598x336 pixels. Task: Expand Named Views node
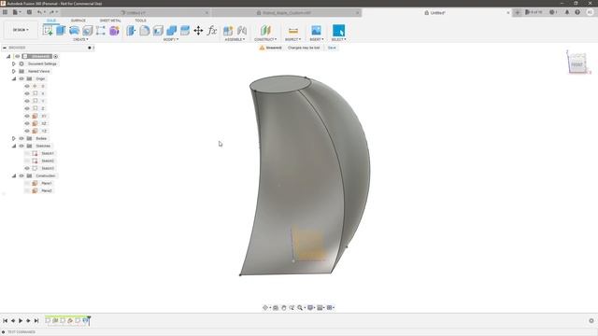pos(14,71)
